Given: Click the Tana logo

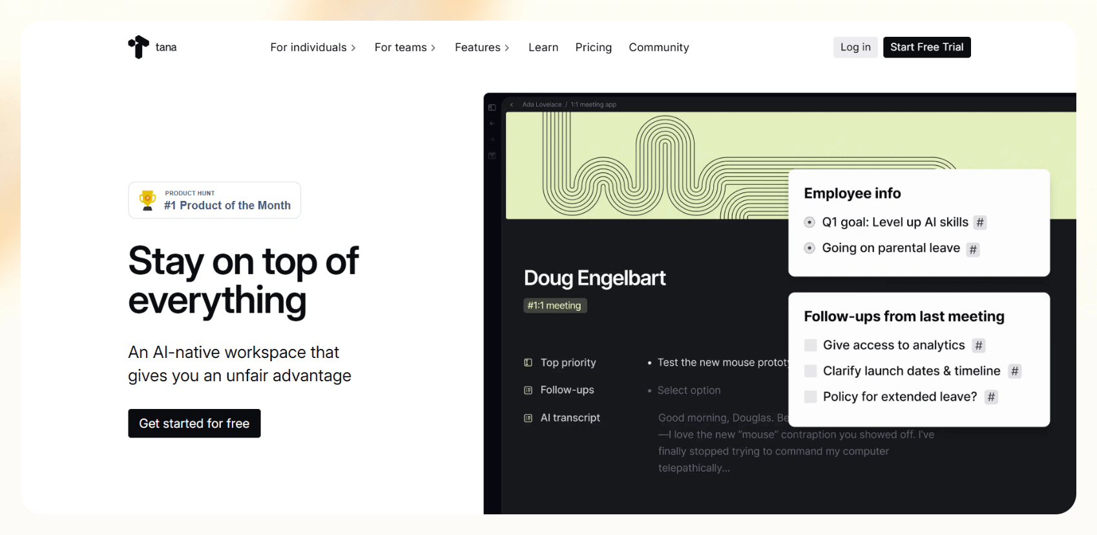Looking at the screenshot, I should click(x=152, y=47).
